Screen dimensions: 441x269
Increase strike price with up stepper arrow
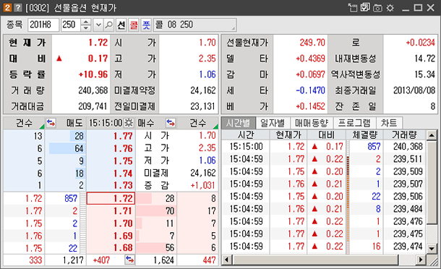(86, 22)
